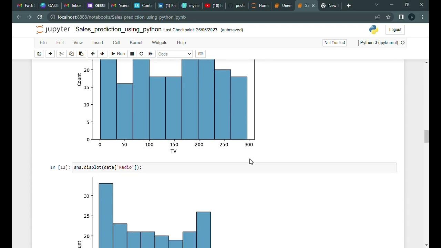
Task: Paste cells below icon
Action: (x=81, y=54)
